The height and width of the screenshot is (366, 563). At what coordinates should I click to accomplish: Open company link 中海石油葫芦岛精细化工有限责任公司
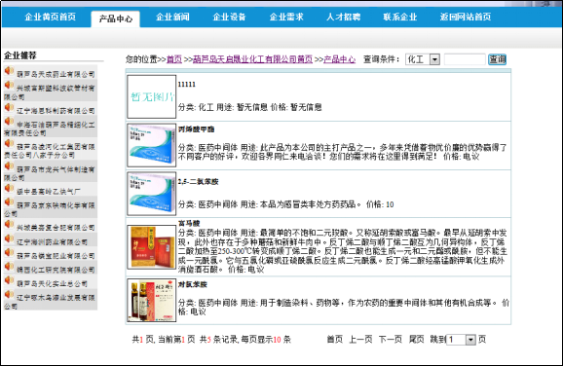50,128
